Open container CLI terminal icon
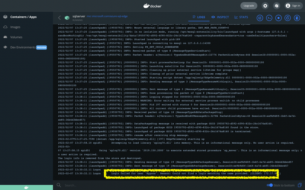Viewport: 305px width, 190px height. (269, 18)
